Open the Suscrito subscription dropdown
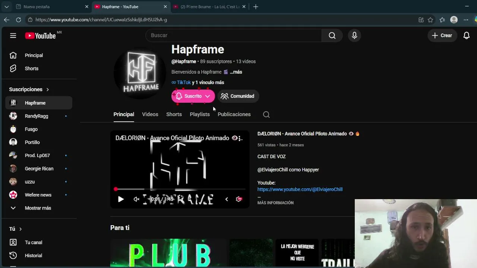The width and height of the screenshot is (477, 268). [x=193, y=96]
